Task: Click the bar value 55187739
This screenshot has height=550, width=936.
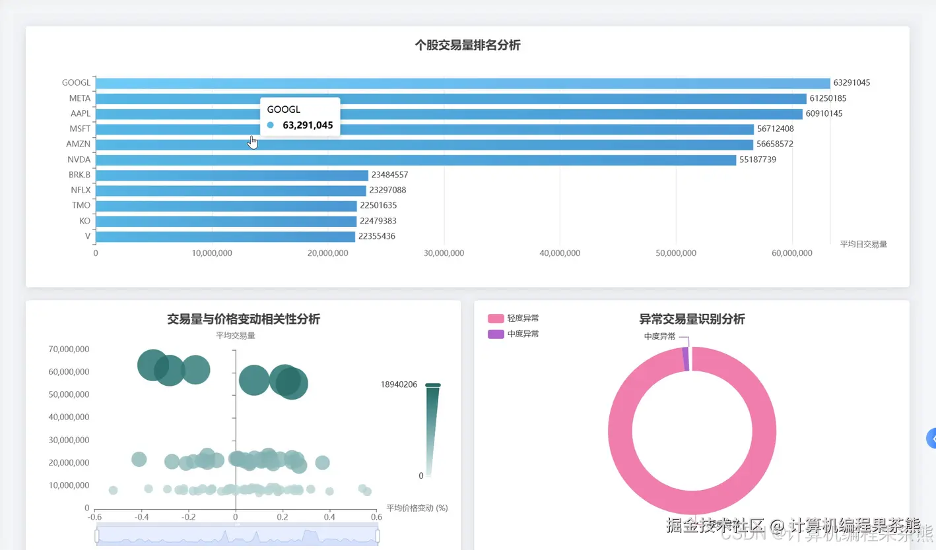Action: pos(758,160)
